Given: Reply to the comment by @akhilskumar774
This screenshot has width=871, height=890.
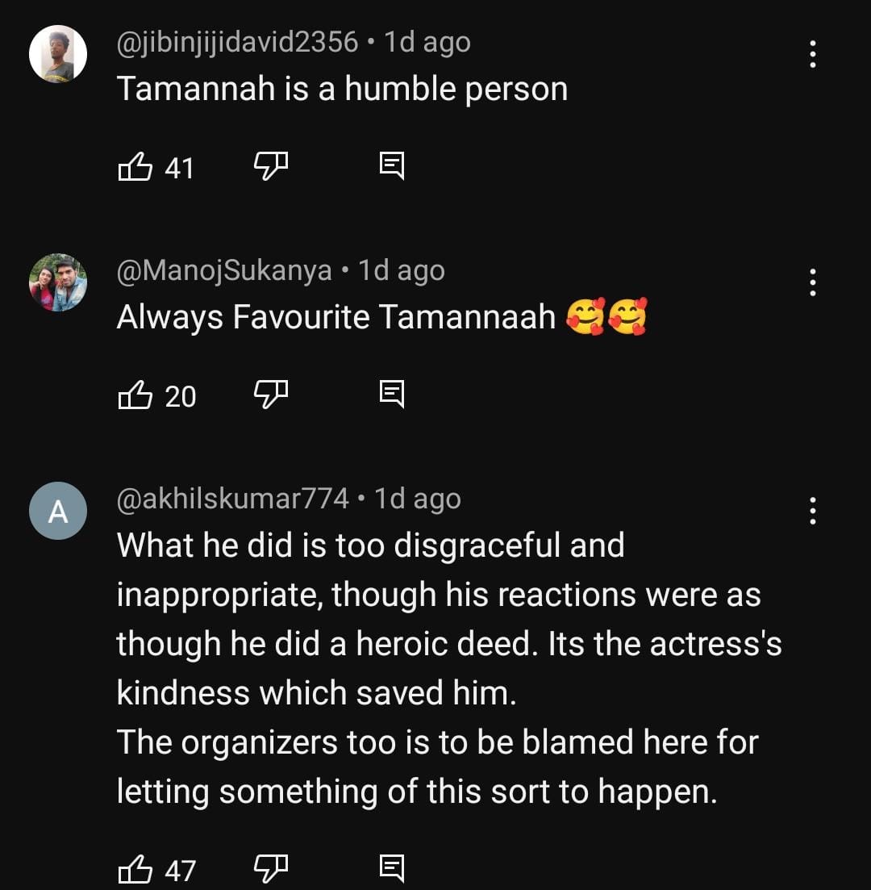Looking at the screenshot, I should 391,869.
